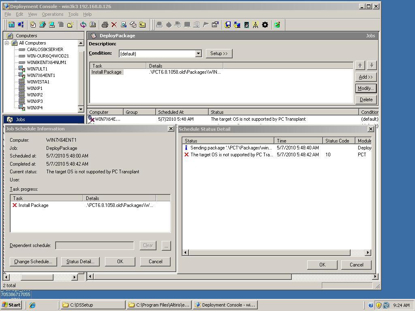
Task: Open the Operations menu
Action: pyautogui.click(x=52, y=14)
